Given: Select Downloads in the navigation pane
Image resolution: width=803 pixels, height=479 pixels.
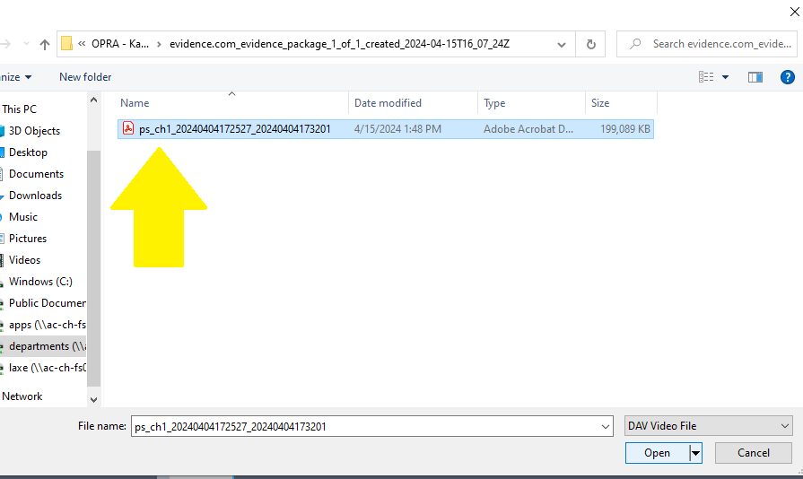Looking at the screenshot, I should (35, 196).
